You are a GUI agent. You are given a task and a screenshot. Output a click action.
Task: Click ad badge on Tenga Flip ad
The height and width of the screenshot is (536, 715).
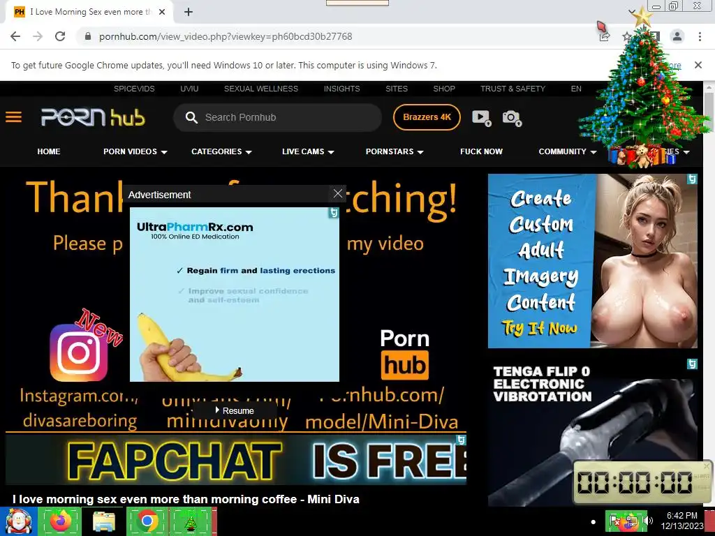(x=692, y=364)
